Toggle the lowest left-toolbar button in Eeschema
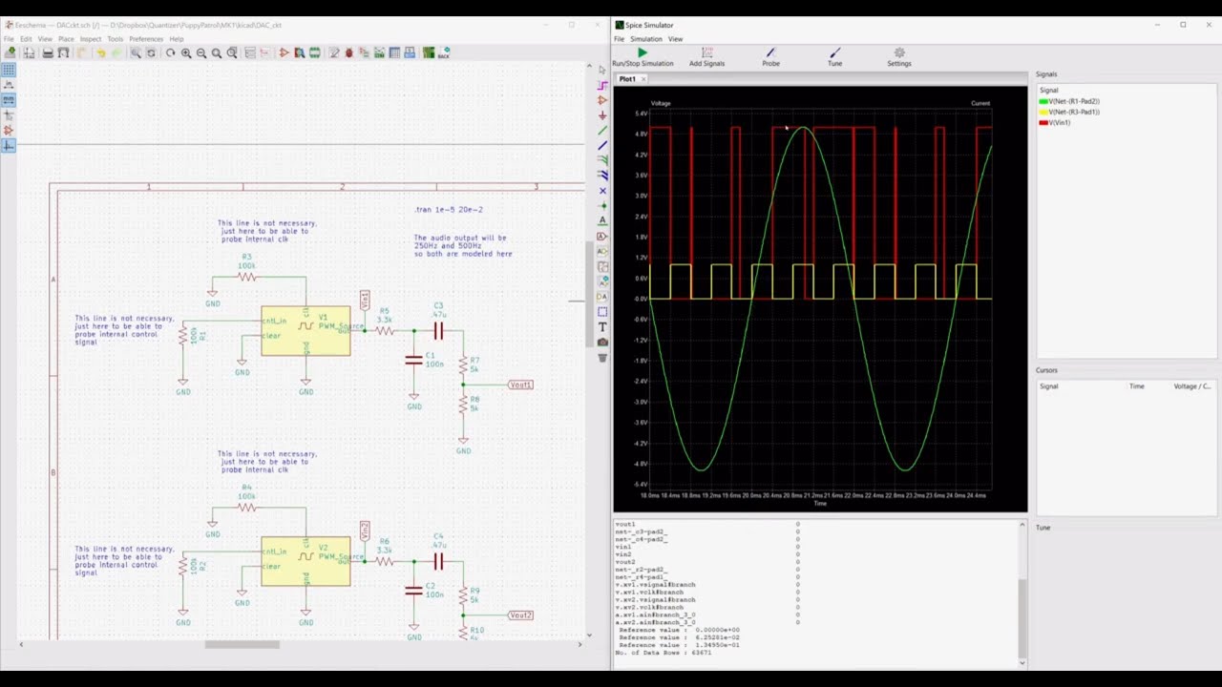 coord(9,145)
